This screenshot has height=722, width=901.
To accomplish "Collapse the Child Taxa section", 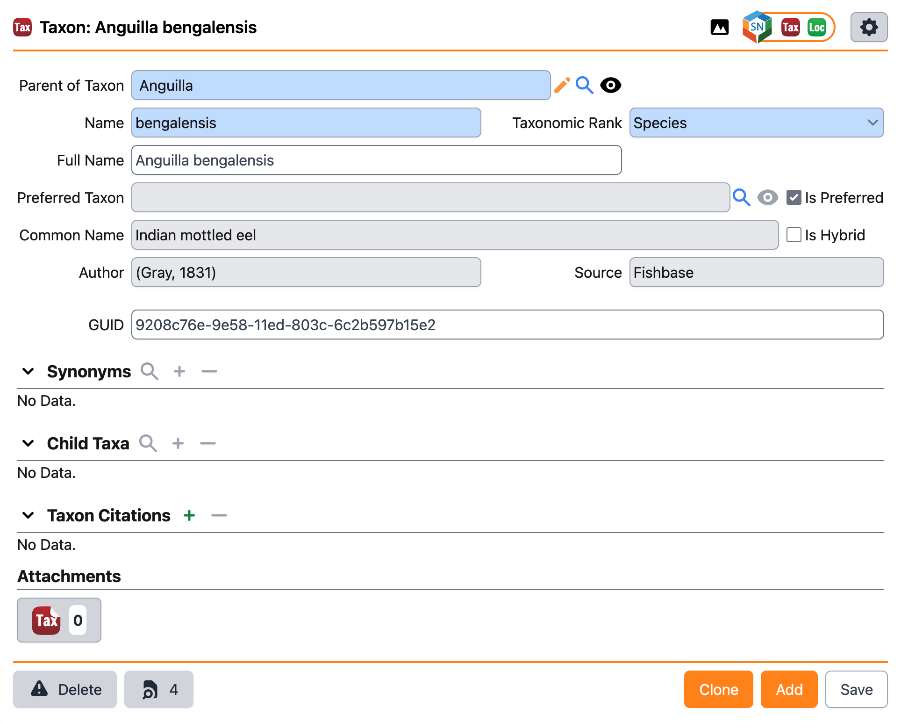I will (28, 443).
